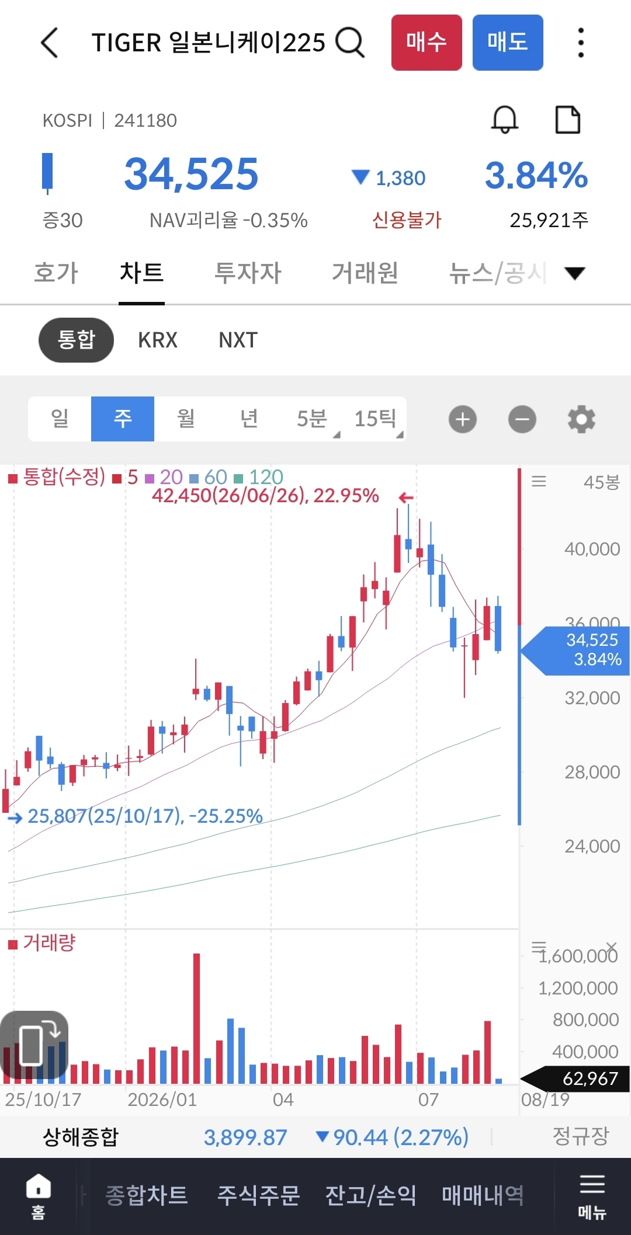Select 일 daily chart period
This screenshot has height=1235, width=631.
coord(60,419)
